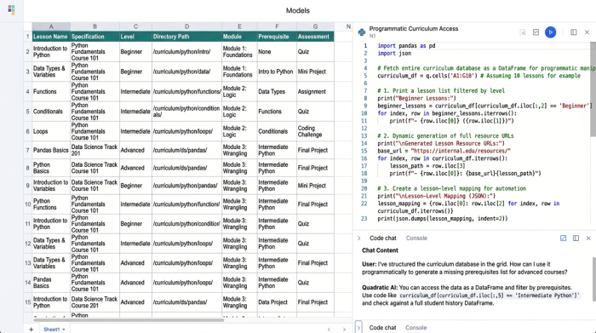
Task: Click the 'Specification' header cell
Action: click(x=95, y=37)
